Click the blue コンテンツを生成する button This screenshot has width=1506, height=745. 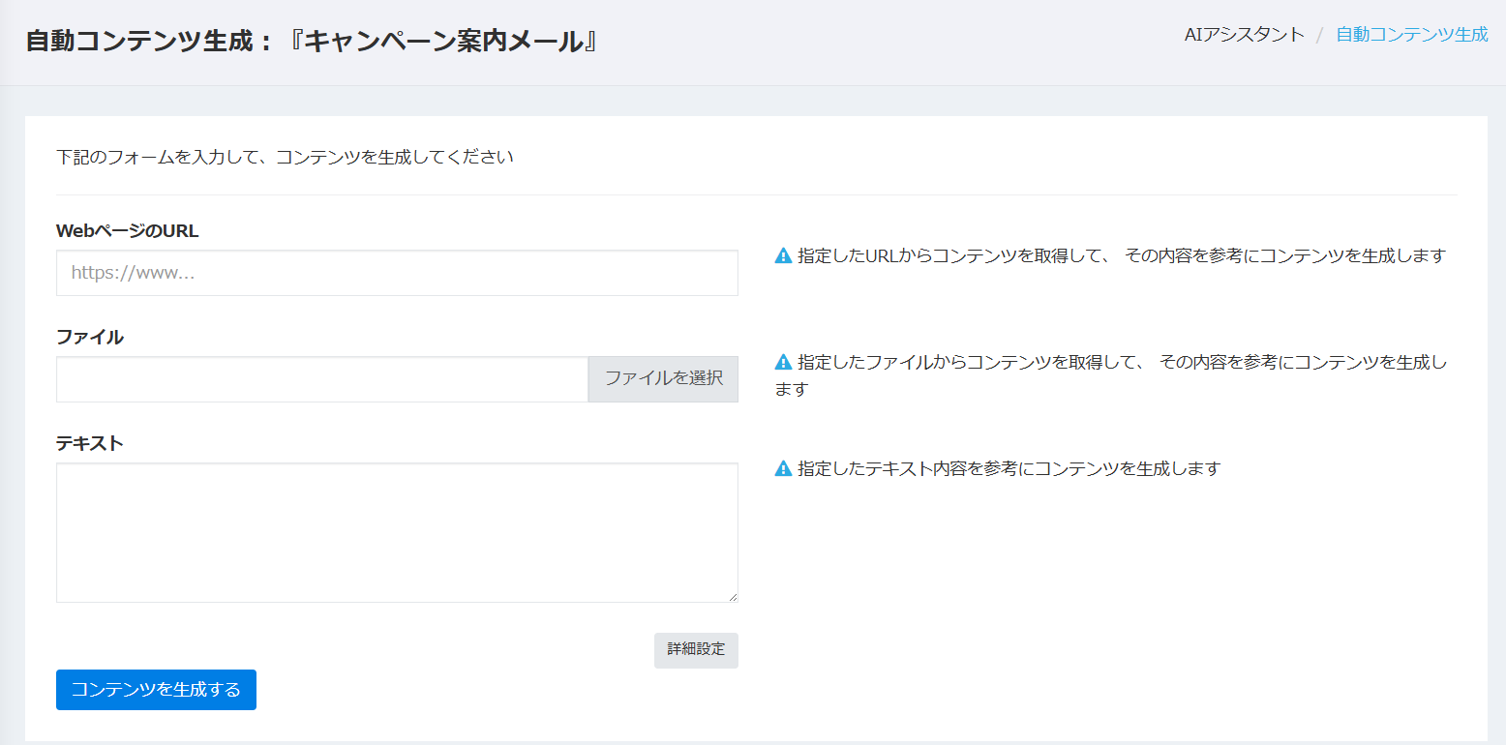156,690
